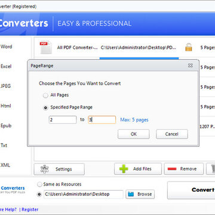The width and height of the screenshot is (215, 215).
Task: Select Specified Page Range radio button
Action: tap(45, 107)
